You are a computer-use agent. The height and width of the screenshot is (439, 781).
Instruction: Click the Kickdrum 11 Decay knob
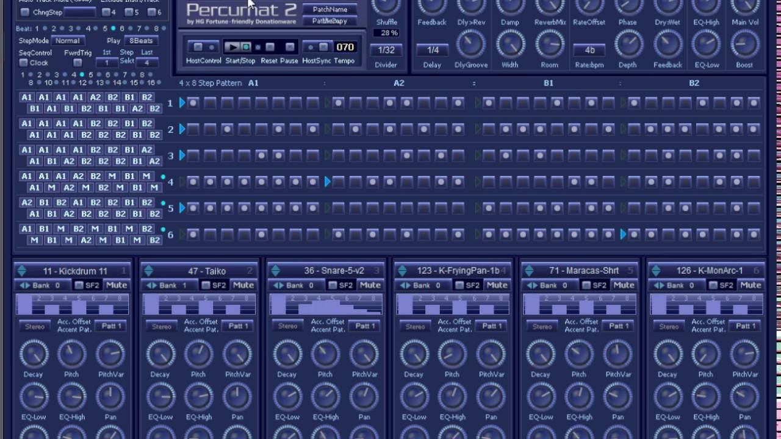click(34, 354)
